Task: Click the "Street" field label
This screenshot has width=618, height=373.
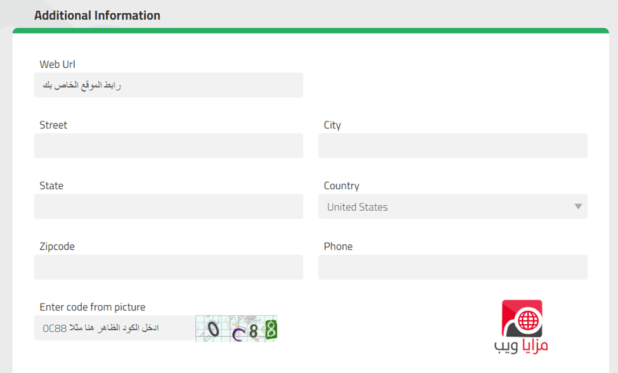Action: tap(53, 125)
